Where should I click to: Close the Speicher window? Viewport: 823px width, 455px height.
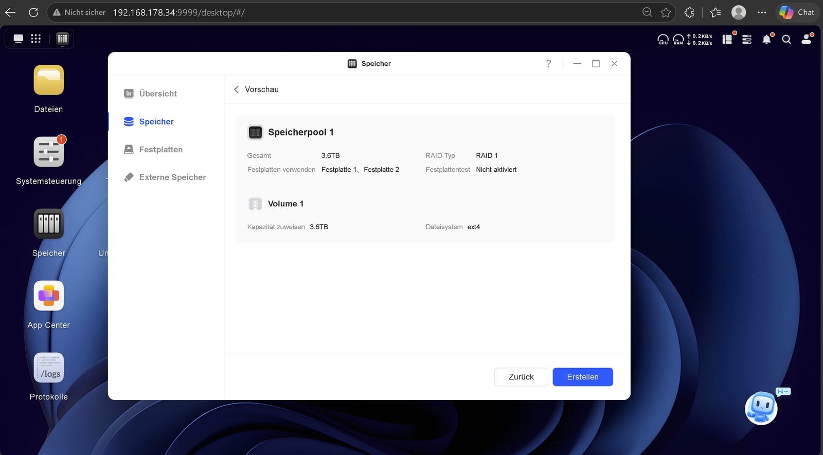coord(614,64)
